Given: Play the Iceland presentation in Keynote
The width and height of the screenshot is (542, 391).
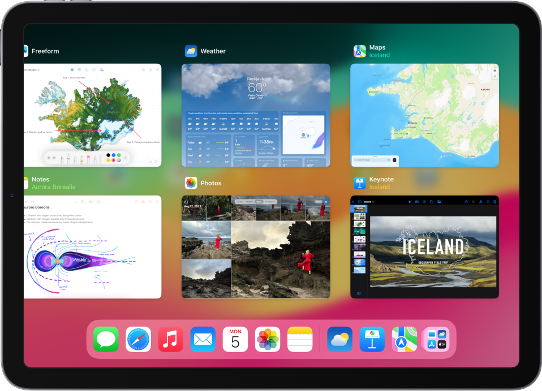Looking at the screenshot, I should [x=410, y=202].
